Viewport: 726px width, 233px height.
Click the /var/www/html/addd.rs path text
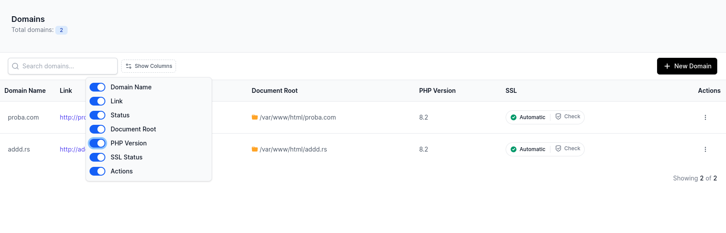(293, 149)
